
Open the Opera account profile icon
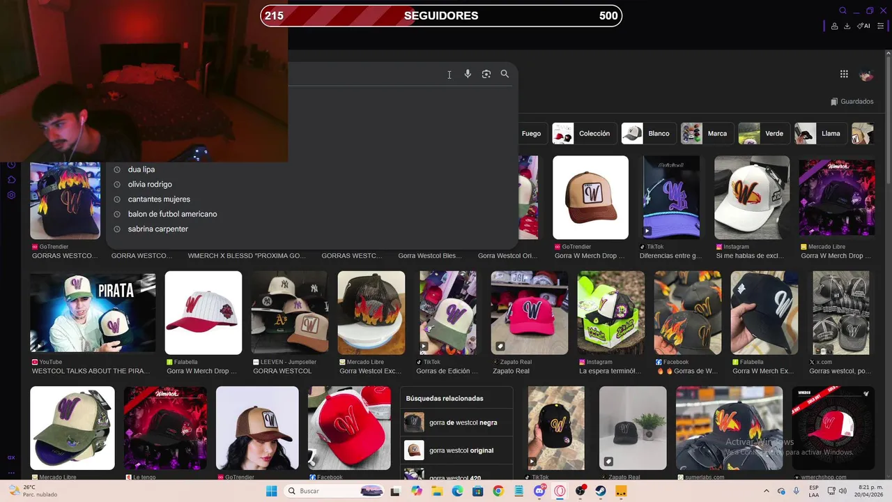[835, 26]
